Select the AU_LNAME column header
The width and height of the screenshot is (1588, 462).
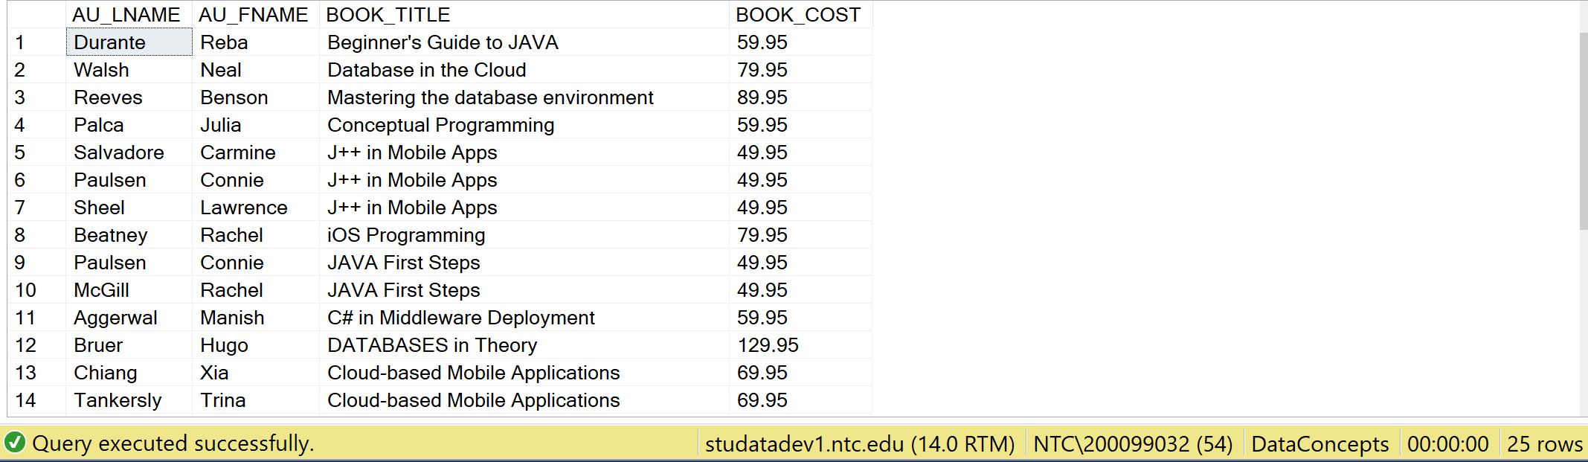[x=126, y=15]
